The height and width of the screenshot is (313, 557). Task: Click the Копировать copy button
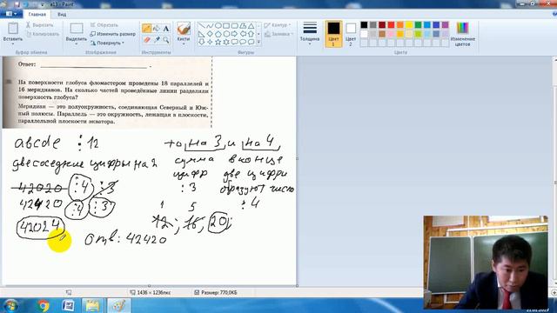point(43,34)
